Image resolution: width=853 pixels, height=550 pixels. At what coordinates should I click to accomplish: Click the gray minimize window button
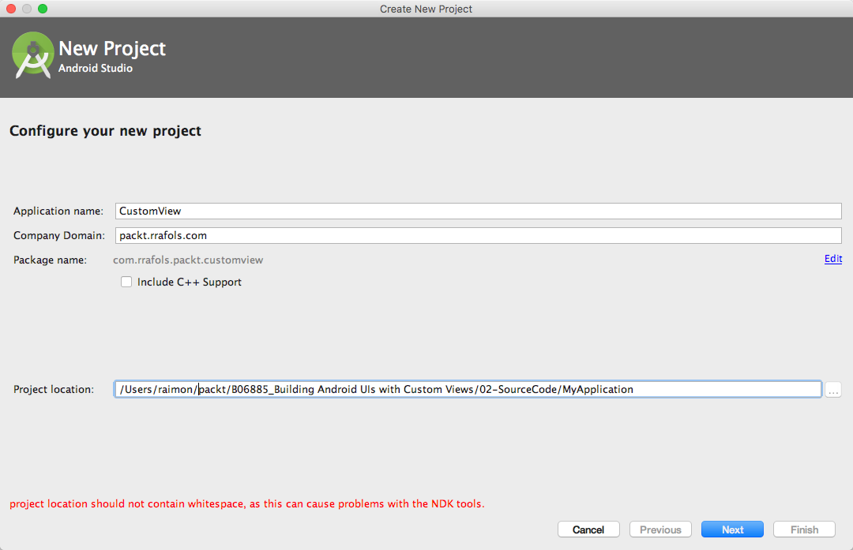[x=27, y=9]
